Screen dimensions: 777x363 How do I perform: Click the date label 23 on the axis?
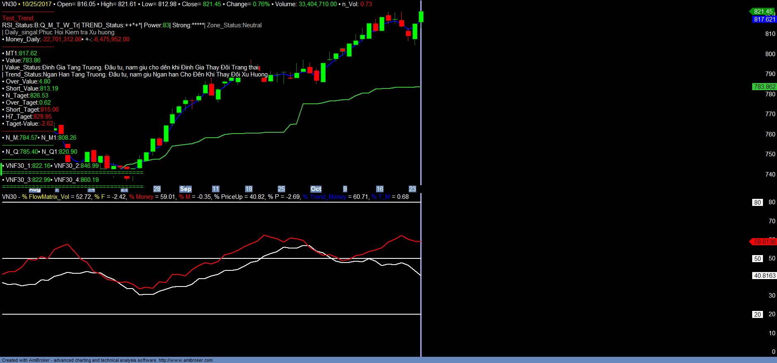click(x=412, y=189)
